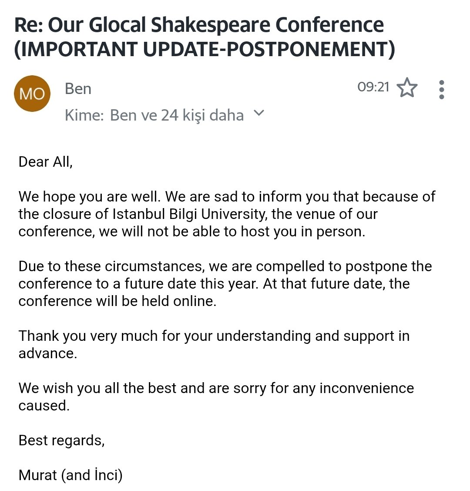Click the We wish you all the best line
The height and width of the screenshot is (491, 470).
[x=216, y=388]
